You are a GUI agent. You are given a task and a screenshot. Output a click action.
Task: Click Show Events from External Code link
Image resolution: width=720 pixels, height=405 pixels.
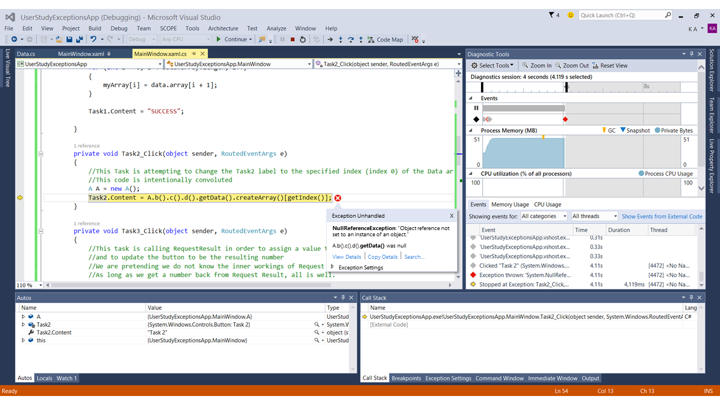(662, 216)
